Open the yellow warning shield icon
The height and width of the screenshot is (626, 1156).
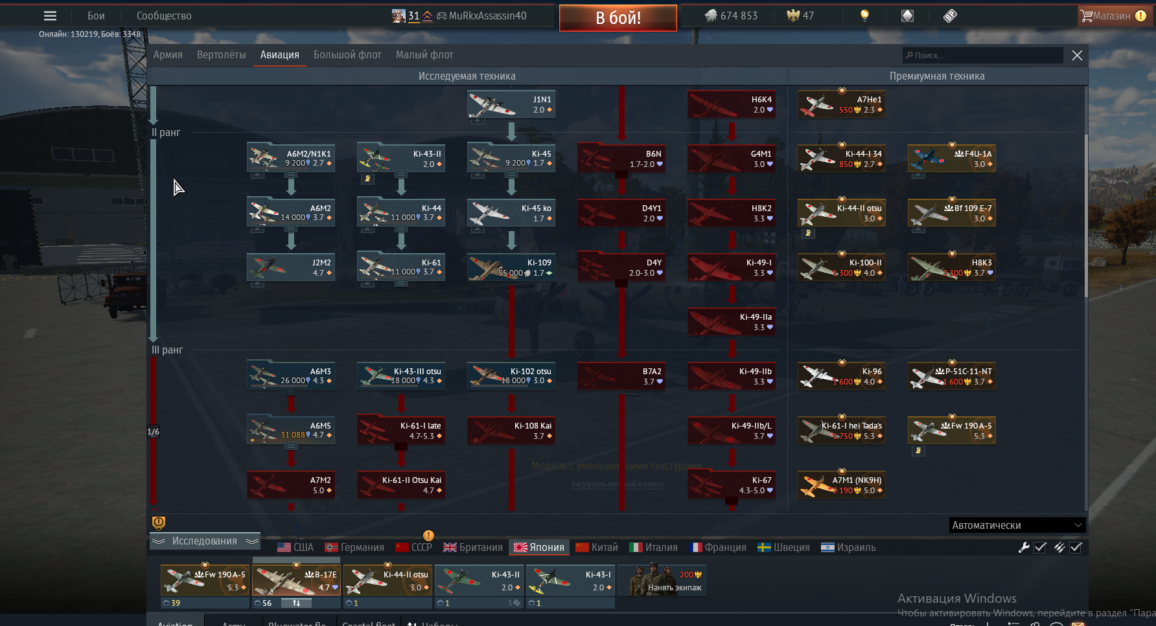pos(159,522)
